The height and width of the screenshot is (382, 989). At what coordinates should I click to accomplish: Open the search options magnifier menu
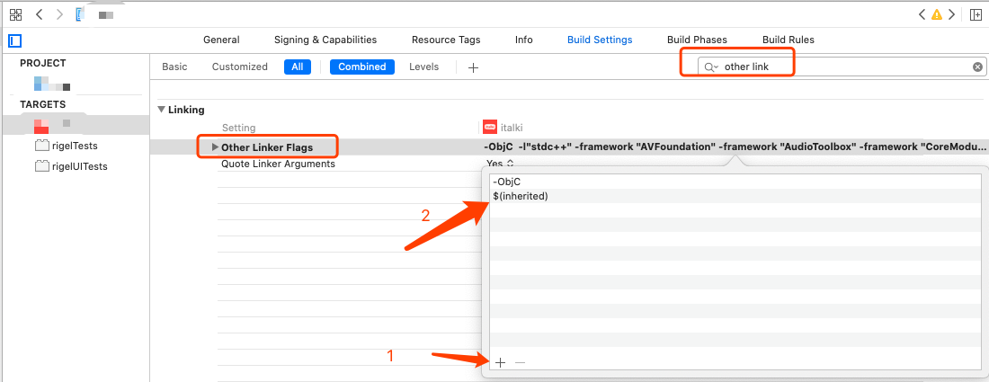click(711, 67)
